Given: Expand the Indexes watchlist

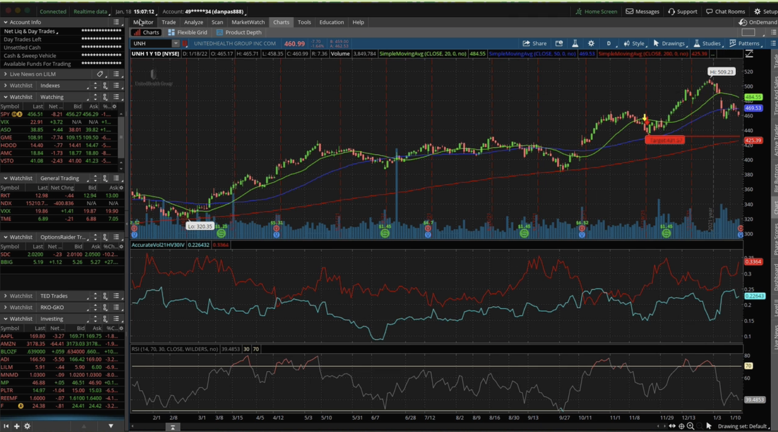Looking at the screenshot, I should tap(6, 85).
